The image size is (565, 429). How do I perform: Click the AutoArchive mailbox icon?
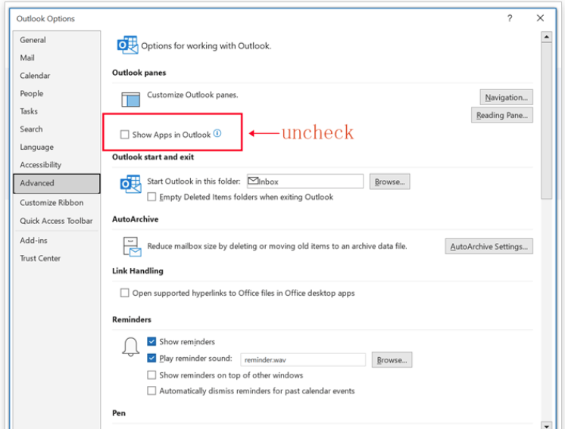coord(132,247)
